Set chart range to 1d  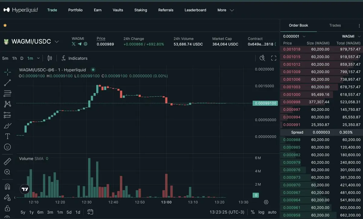pos(78,212)
